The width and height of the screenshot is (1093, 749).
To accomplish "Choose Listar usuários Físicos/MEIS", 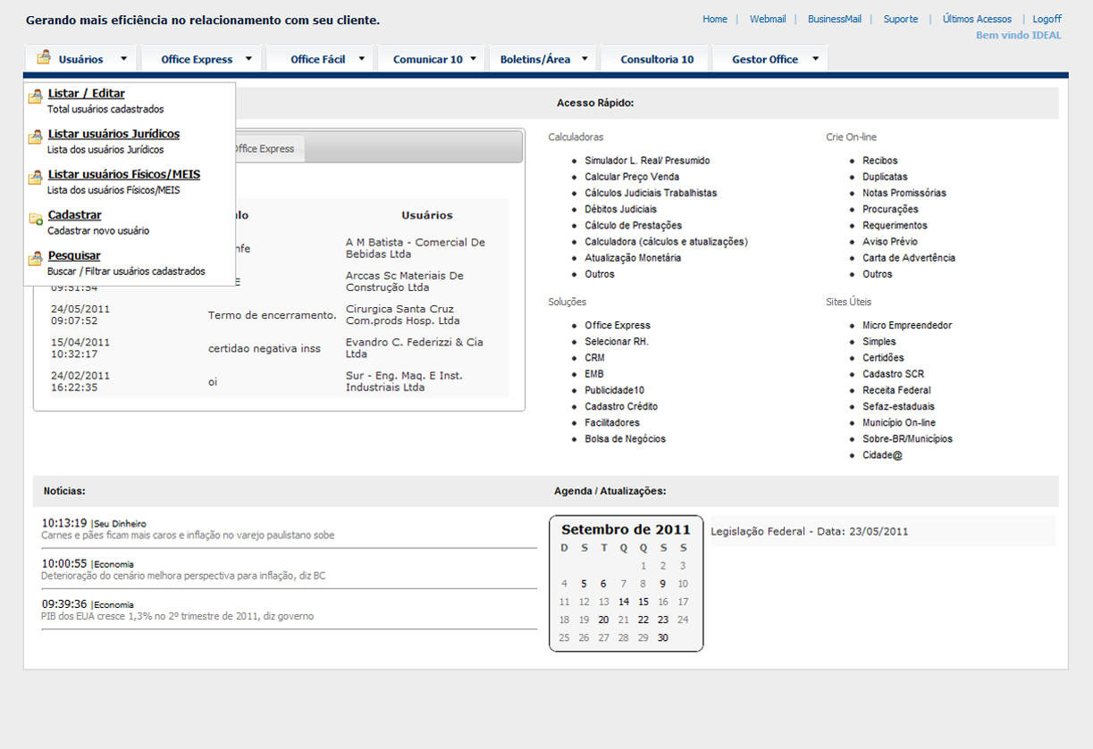I will pos(124,174).
